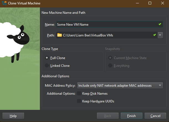Click Finish to create the clone
The image size is (169, 122).
point(132,116)
